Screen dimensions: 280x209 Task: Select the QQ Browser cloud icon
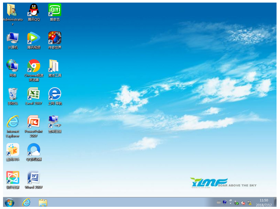[33, 150]
